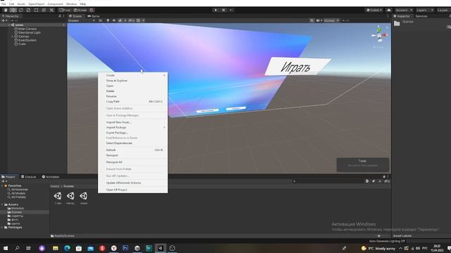Select Main Camera in Hierarchy
Image resolution: width=451 pixels, height=253 pixels.
point(27,29)
